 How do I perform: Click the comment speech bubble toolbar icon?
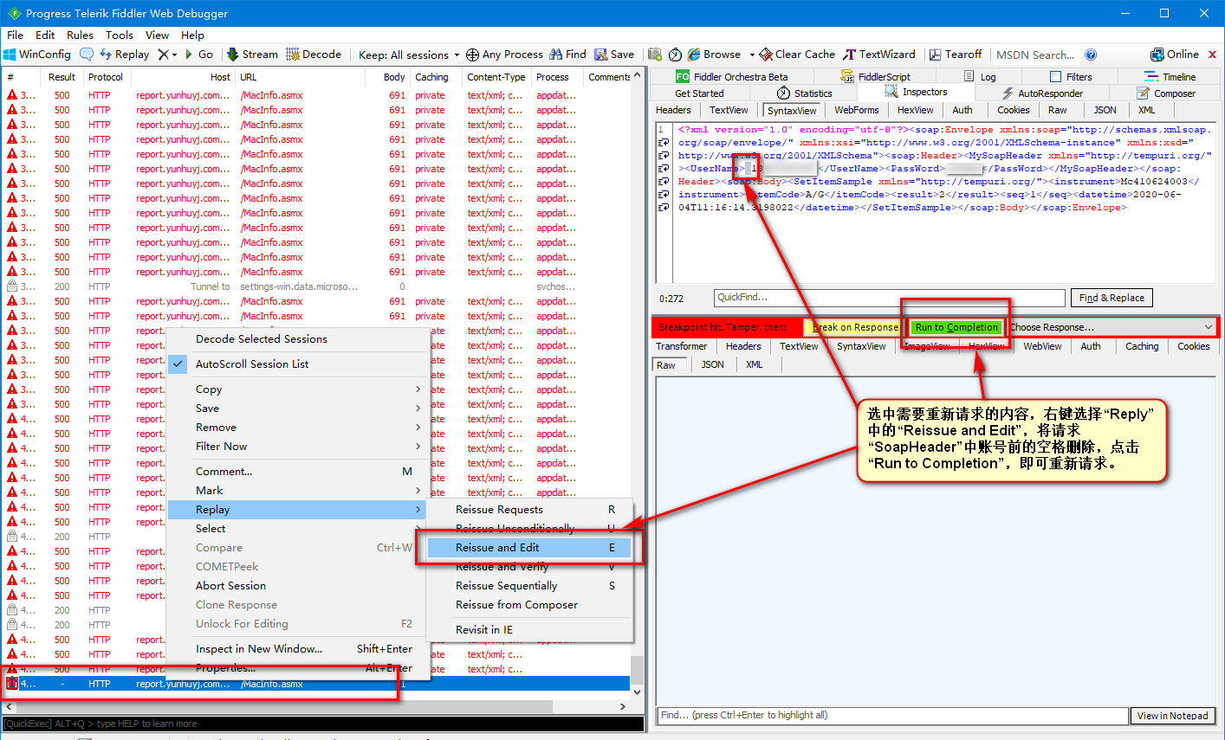tap(87, 55)
